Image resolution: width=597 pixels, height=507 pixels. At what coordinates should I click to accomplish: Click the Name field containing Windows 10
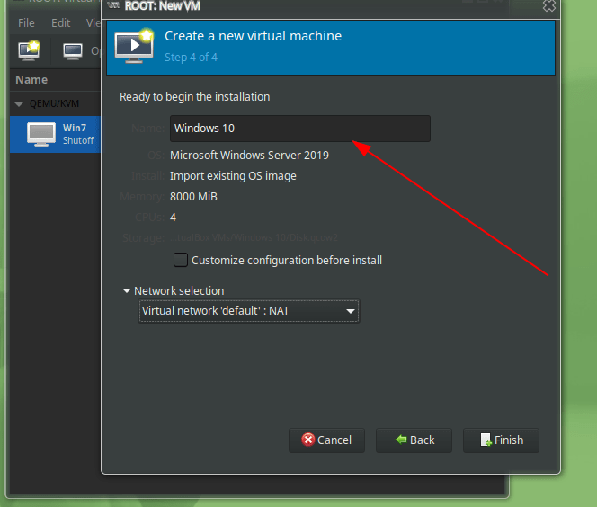299,129
